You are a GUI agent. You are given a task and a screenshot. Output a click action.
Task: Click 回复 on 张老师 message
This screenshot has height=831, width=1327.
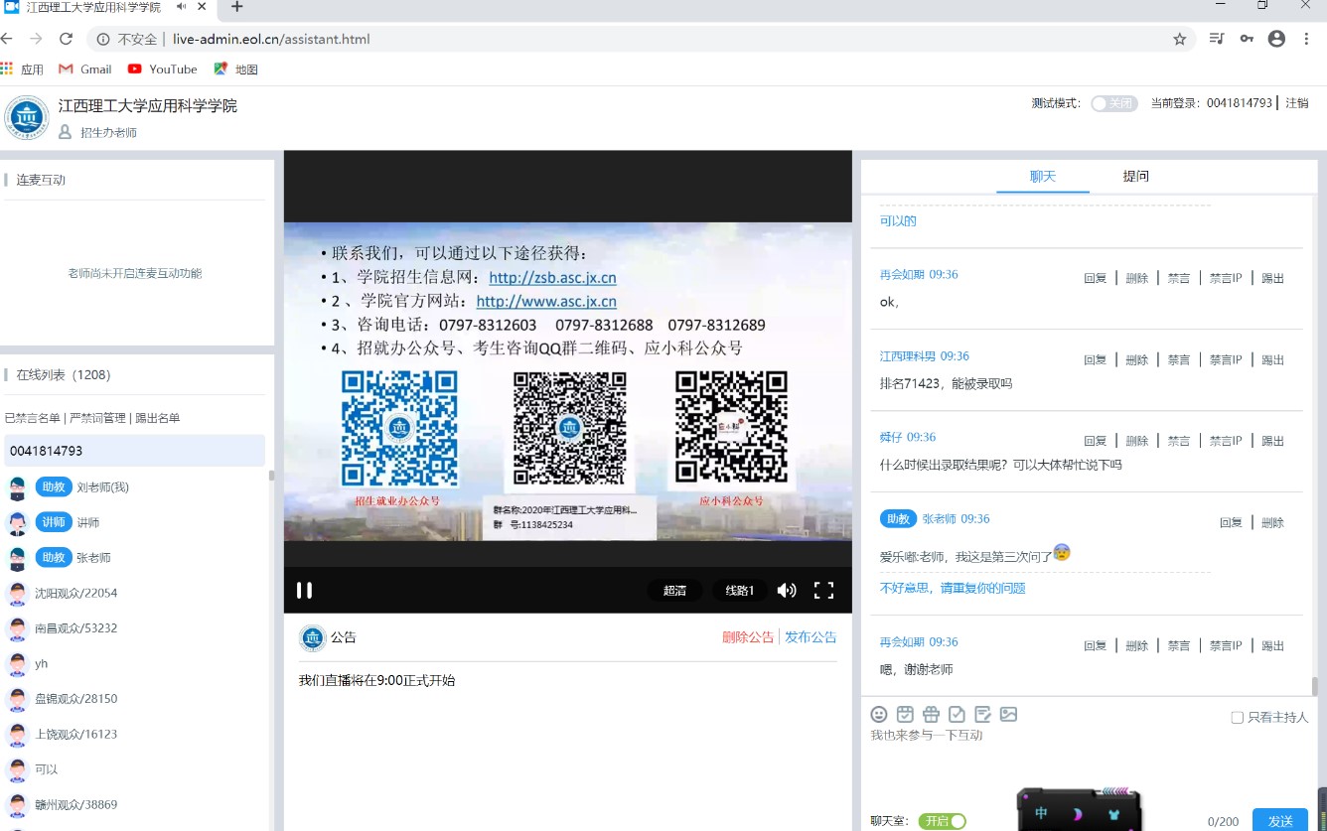1231,522
